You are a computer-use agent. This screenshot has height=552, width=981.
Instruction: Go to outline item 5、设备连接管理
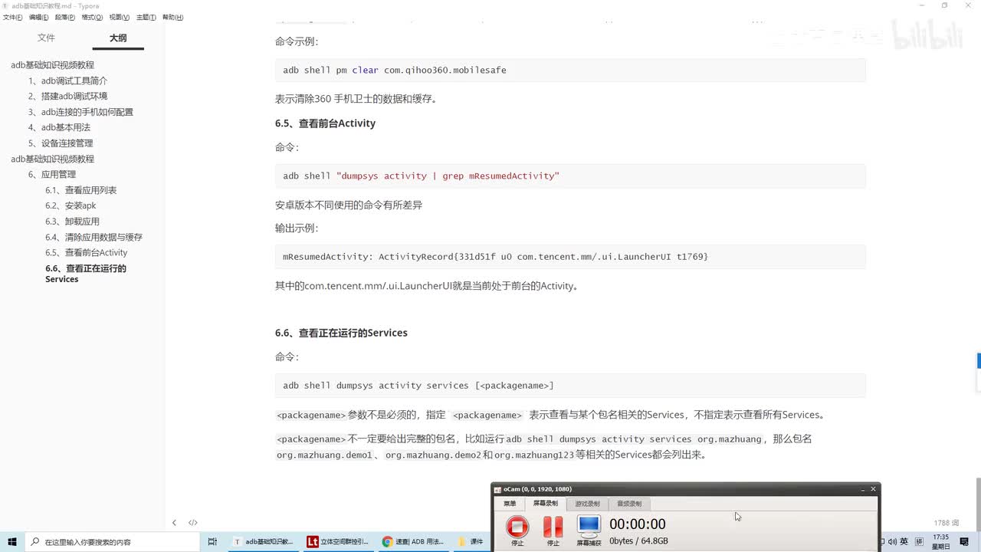(61, 143)
